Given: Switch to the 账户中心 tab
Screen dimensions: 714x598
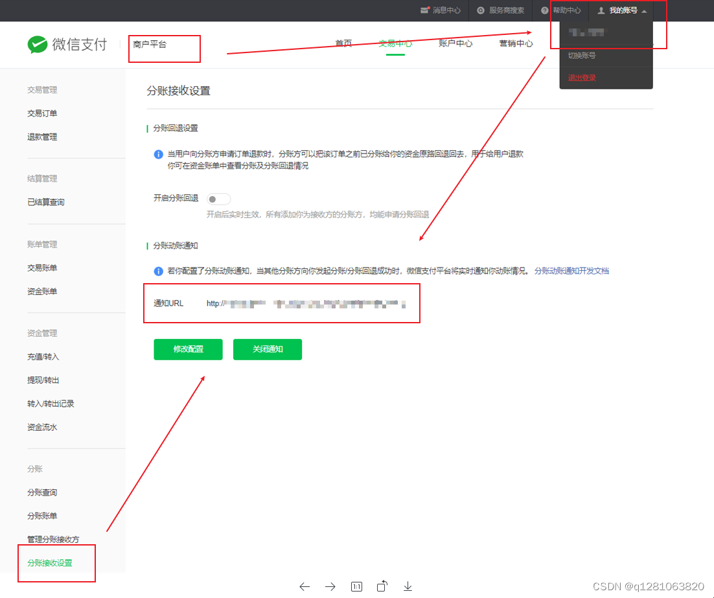Looking at the screenshot, I should (x=455, y=43).
